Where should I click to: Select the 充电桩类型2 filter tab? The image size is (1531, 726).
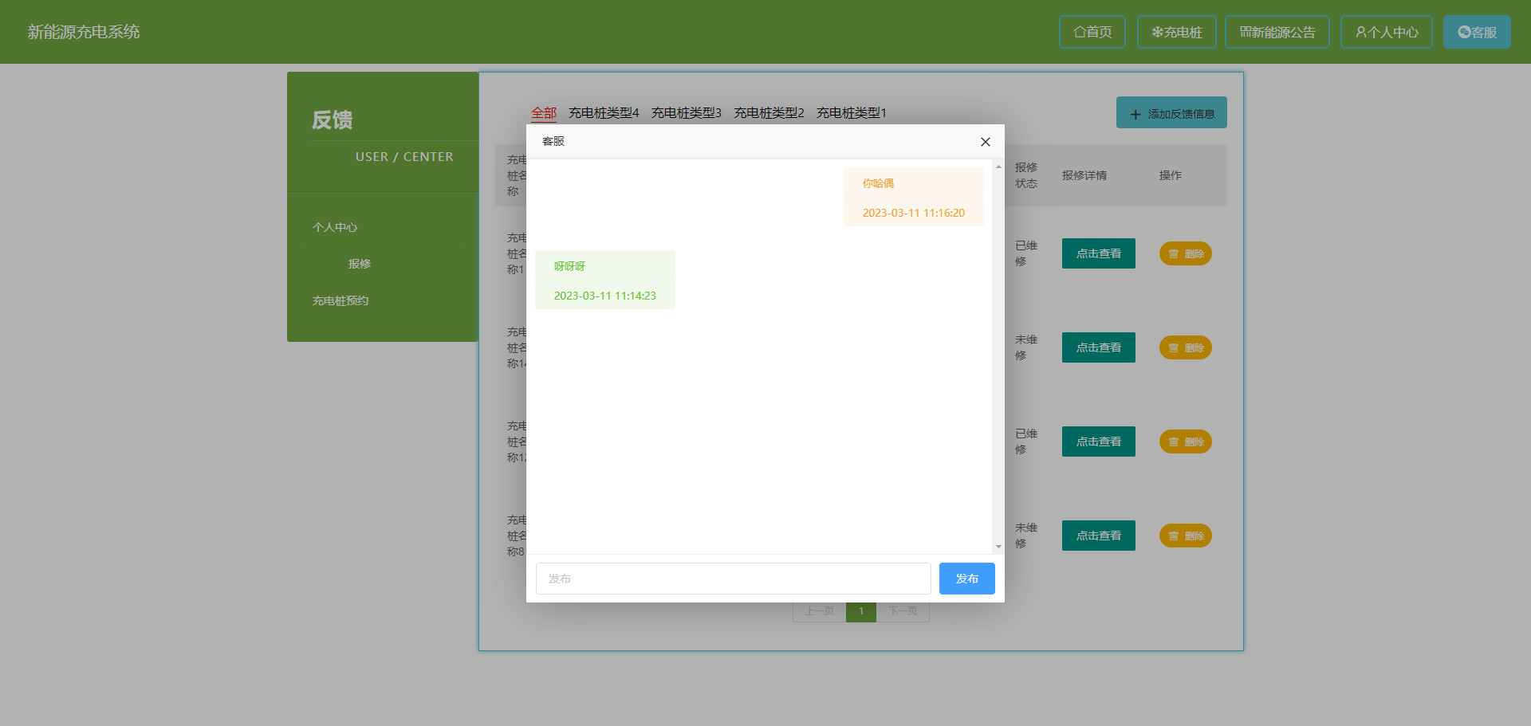tap(769, 113)
